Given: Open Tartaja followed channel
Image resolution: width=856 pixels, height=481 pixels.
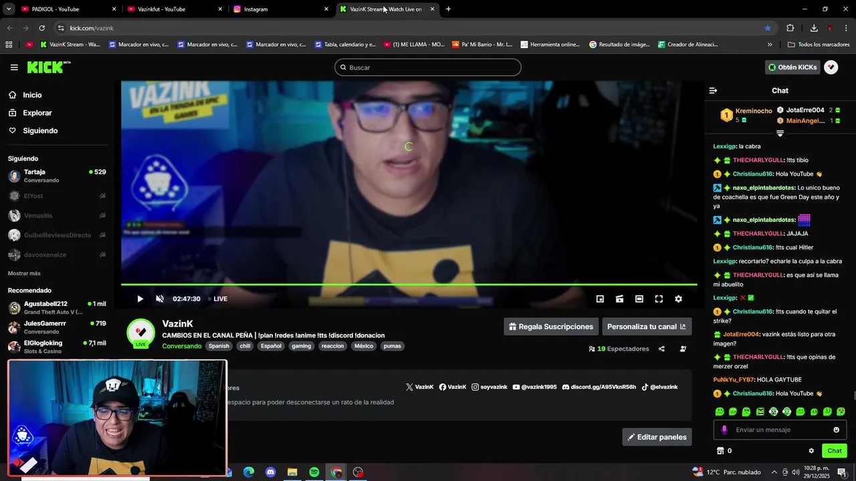Looking at the screenshot, I should tap(57, 176).
